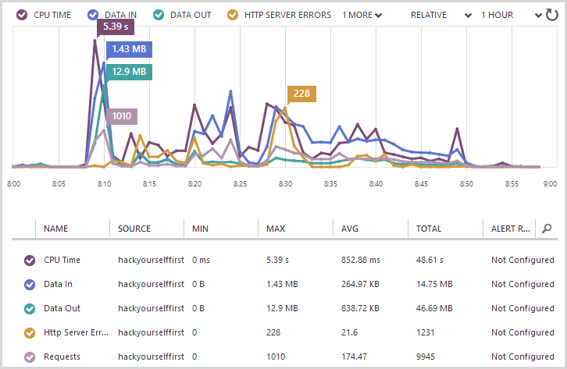
Task: Sort by the NAME column header
Action: pyautogui.click(x=55, y=229)
